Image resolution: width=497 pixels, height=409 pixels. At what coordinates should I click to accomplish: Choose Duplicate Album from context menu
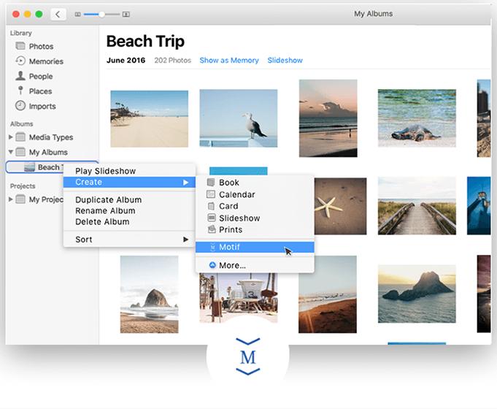108,199
